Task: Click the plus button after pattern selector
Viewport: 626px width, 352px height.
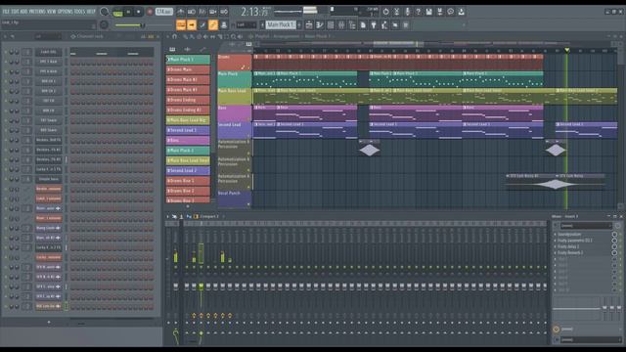Action: (x=299, y=24)
